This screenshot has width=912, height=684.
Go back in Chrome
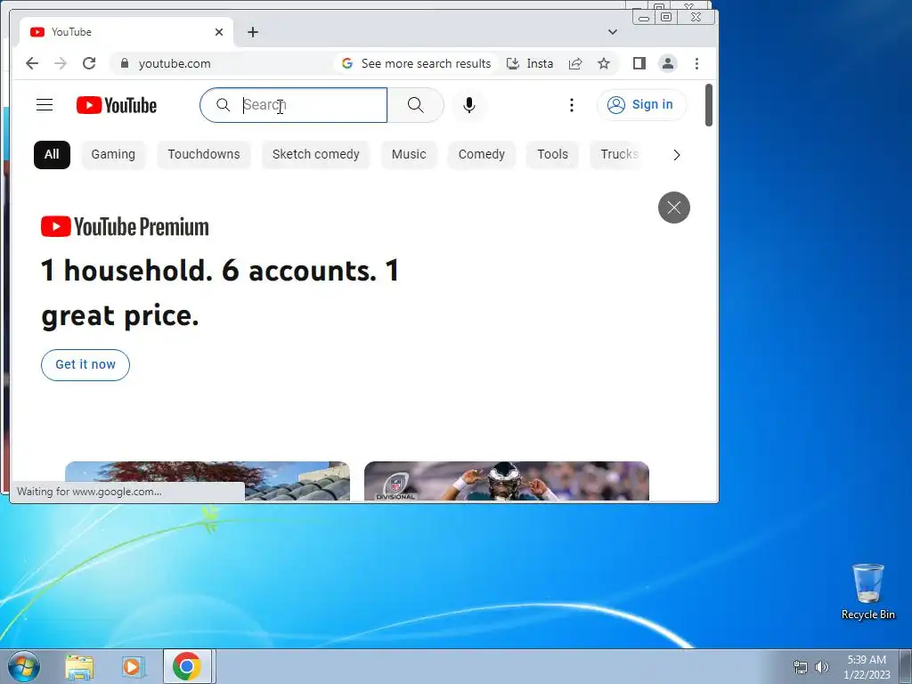tap(32, 63)
